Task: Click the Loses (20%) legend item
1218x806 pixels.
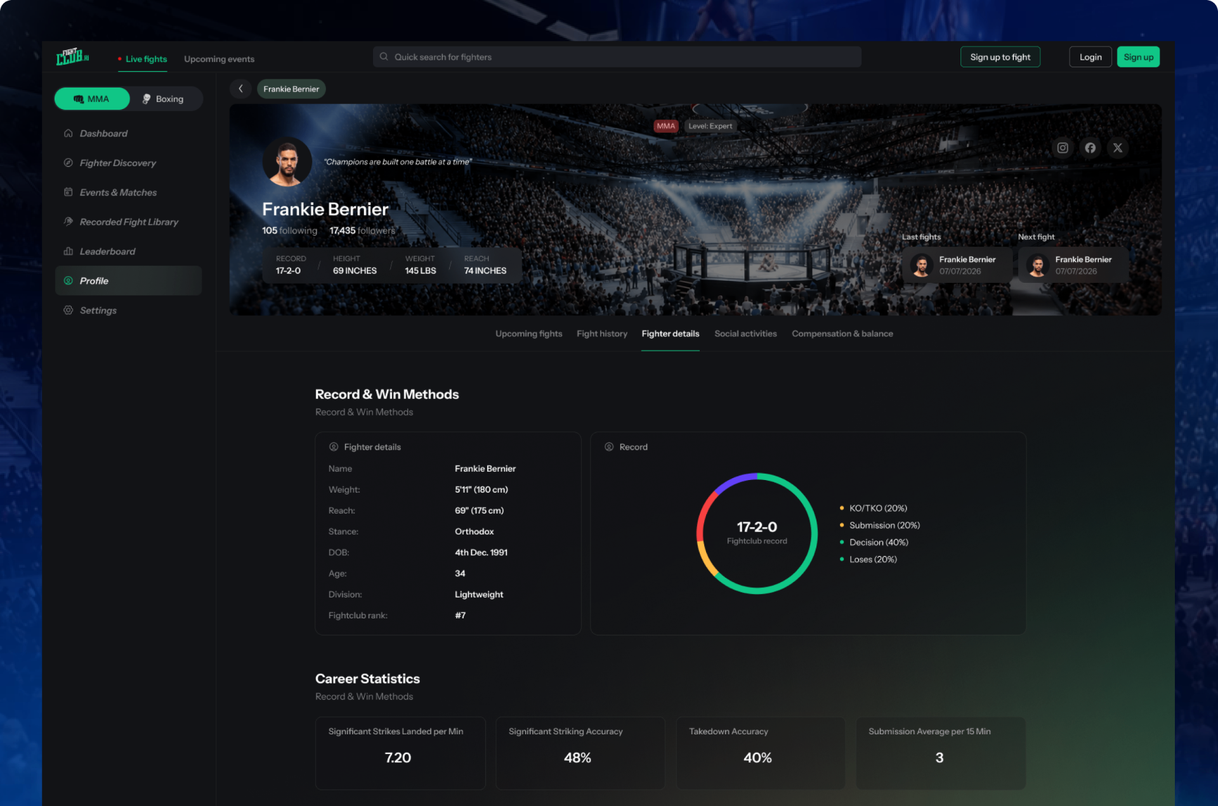Action: pyautogui.click(x=868, y=559)
